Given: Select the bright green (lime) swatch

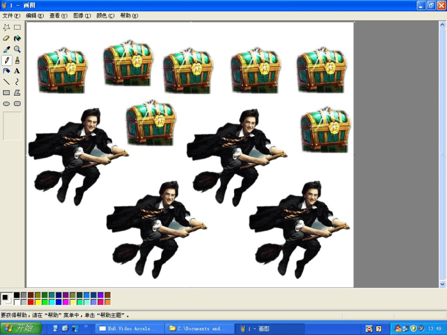Looking at the screenshot, I should [x=45, y=302].
